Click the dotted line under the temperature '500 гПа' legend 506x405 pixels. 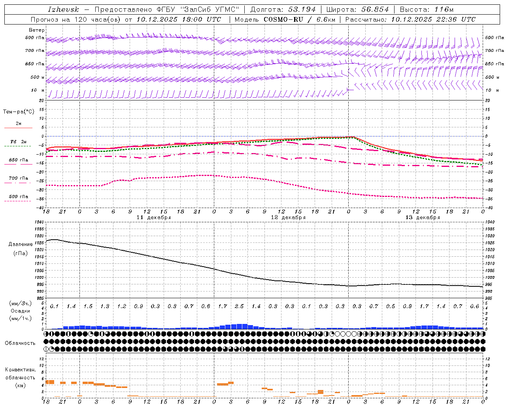pyautogui.click(x=18, y=201)
